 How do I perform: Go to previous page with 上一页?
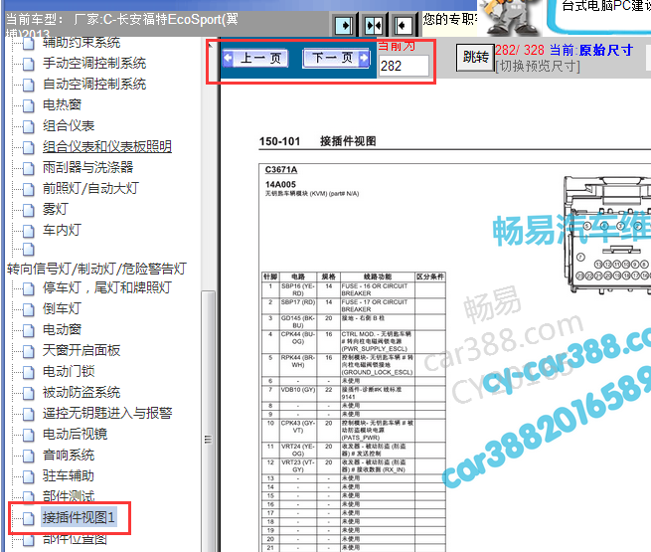(x=255, y=58)
